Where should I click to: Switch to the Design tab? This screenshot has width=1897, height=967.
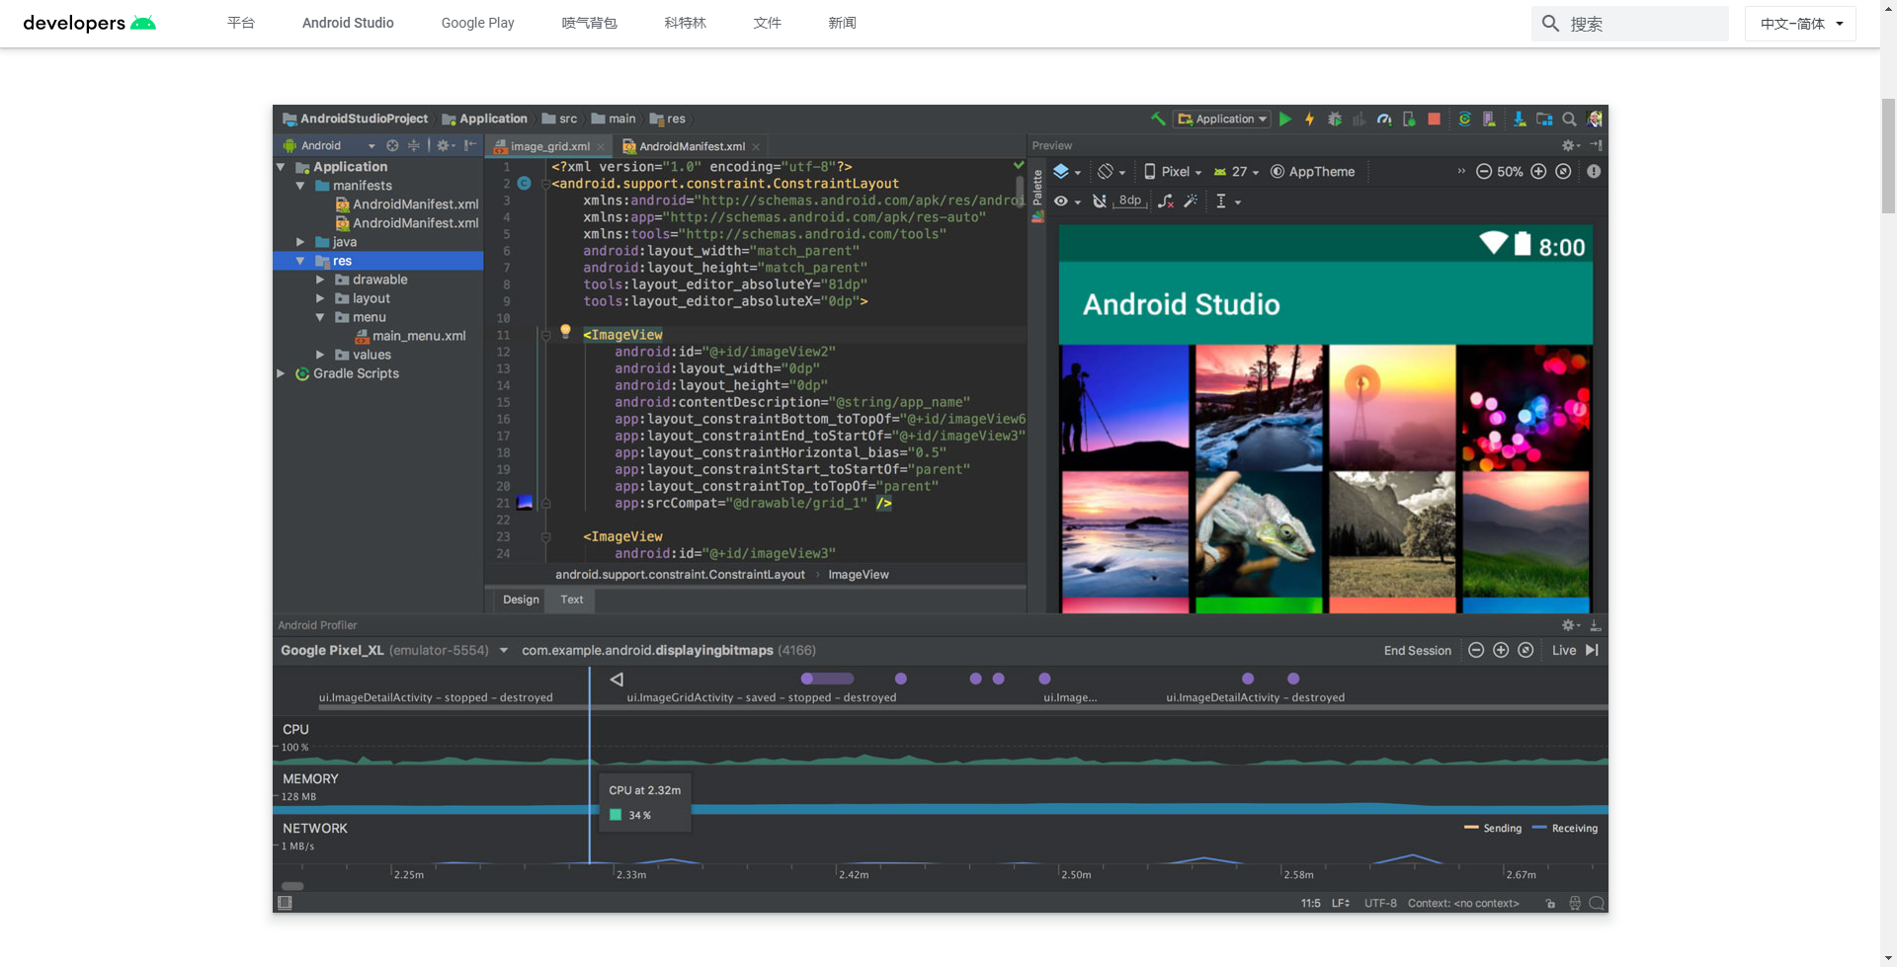click(521, 600)
